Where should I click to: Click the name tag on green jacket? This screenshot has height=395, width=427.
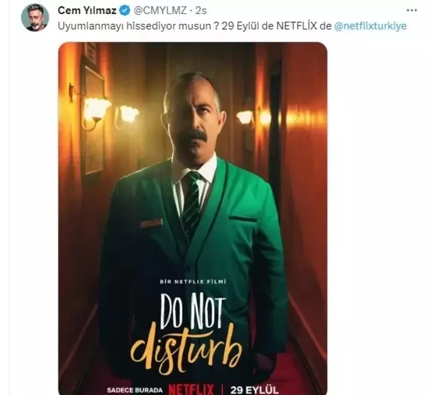pos(151,223)
